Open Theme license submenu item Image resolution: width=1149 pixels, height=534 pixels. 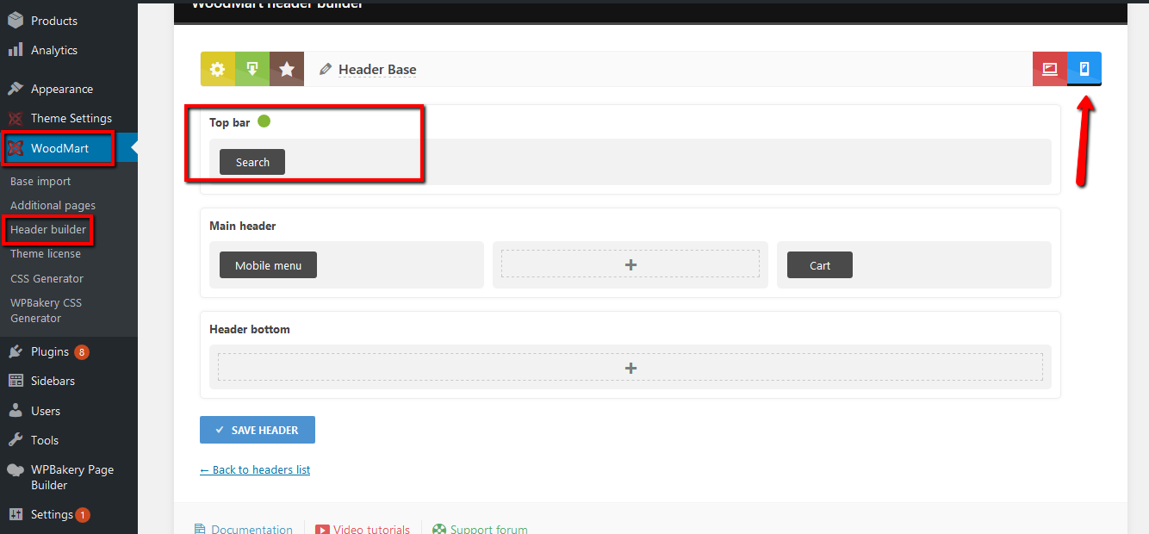point(46,254)
